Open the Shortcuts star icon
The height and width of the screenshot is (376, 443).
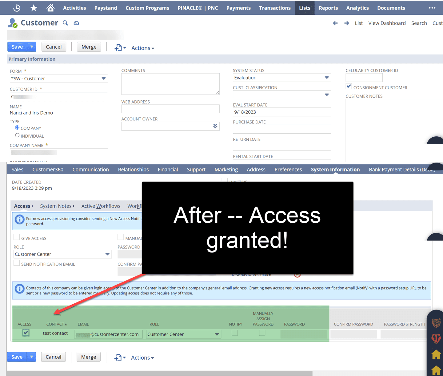pos(34,8)
